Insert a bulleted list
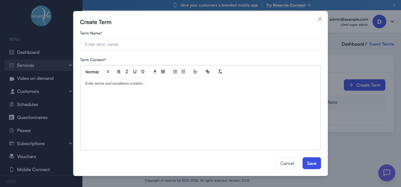The image size is (401, 187). click(x=183, y=72)
